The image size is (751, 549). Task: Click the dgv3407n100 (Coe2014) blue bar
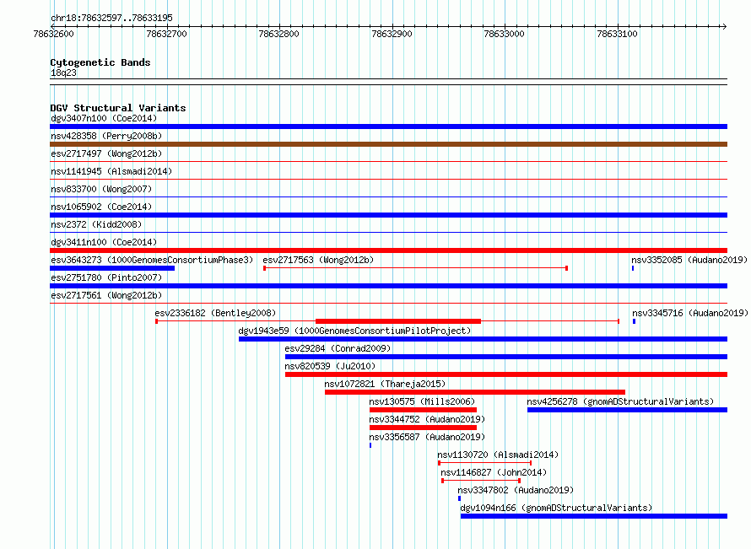[x=388, y=126]
